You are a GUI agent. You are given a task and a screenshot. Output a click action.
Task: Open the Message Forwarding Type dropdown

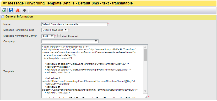point(55,30)
